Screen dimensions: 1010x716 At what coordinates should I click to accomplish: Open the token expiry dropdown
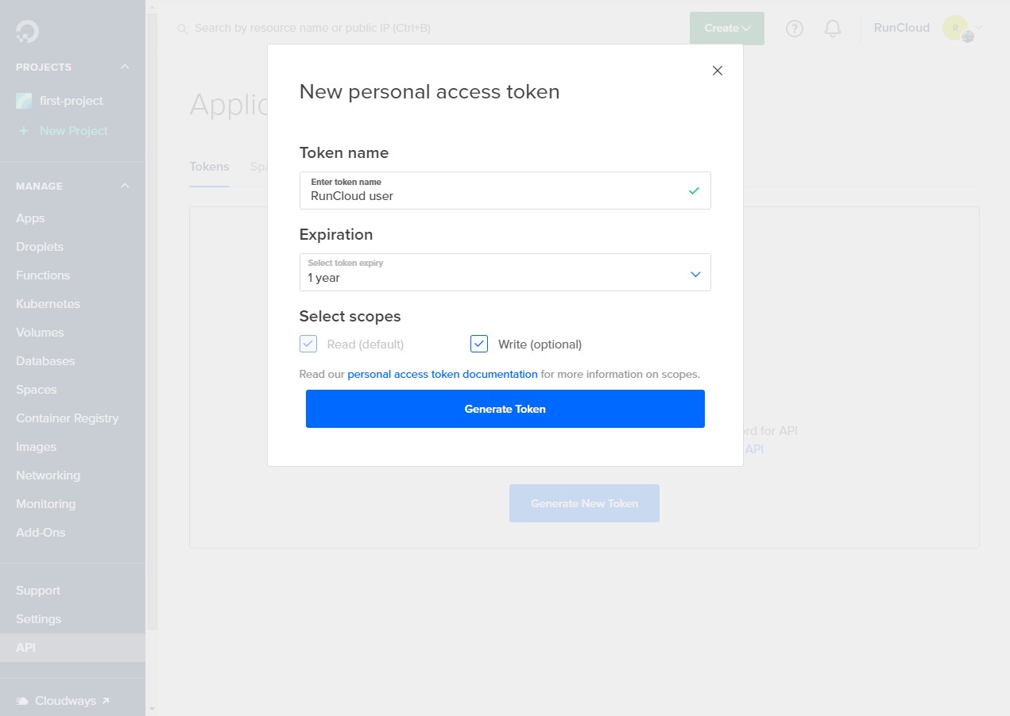click(505, 272)
